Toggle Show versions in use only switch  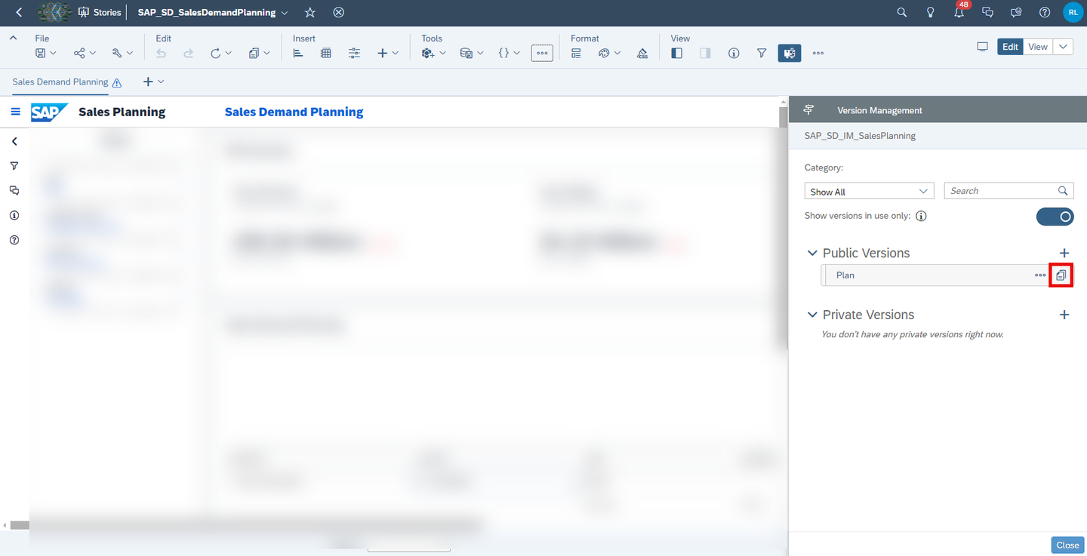(1055, 217)
